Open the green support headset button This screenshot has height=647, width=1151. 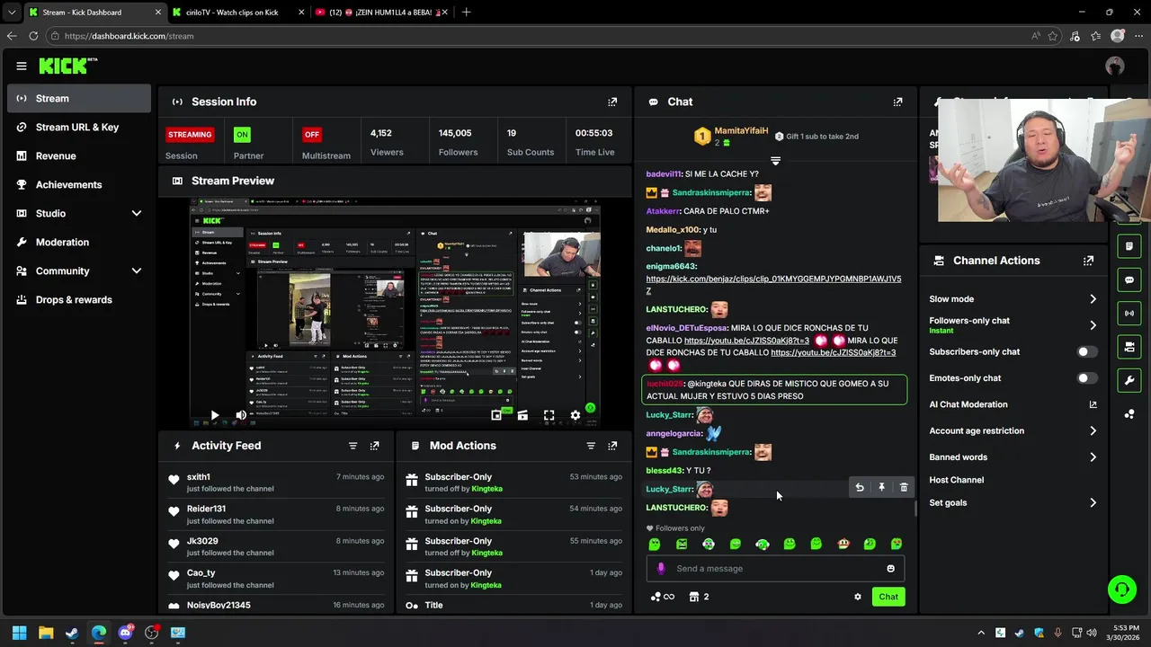pos(1121,589)
